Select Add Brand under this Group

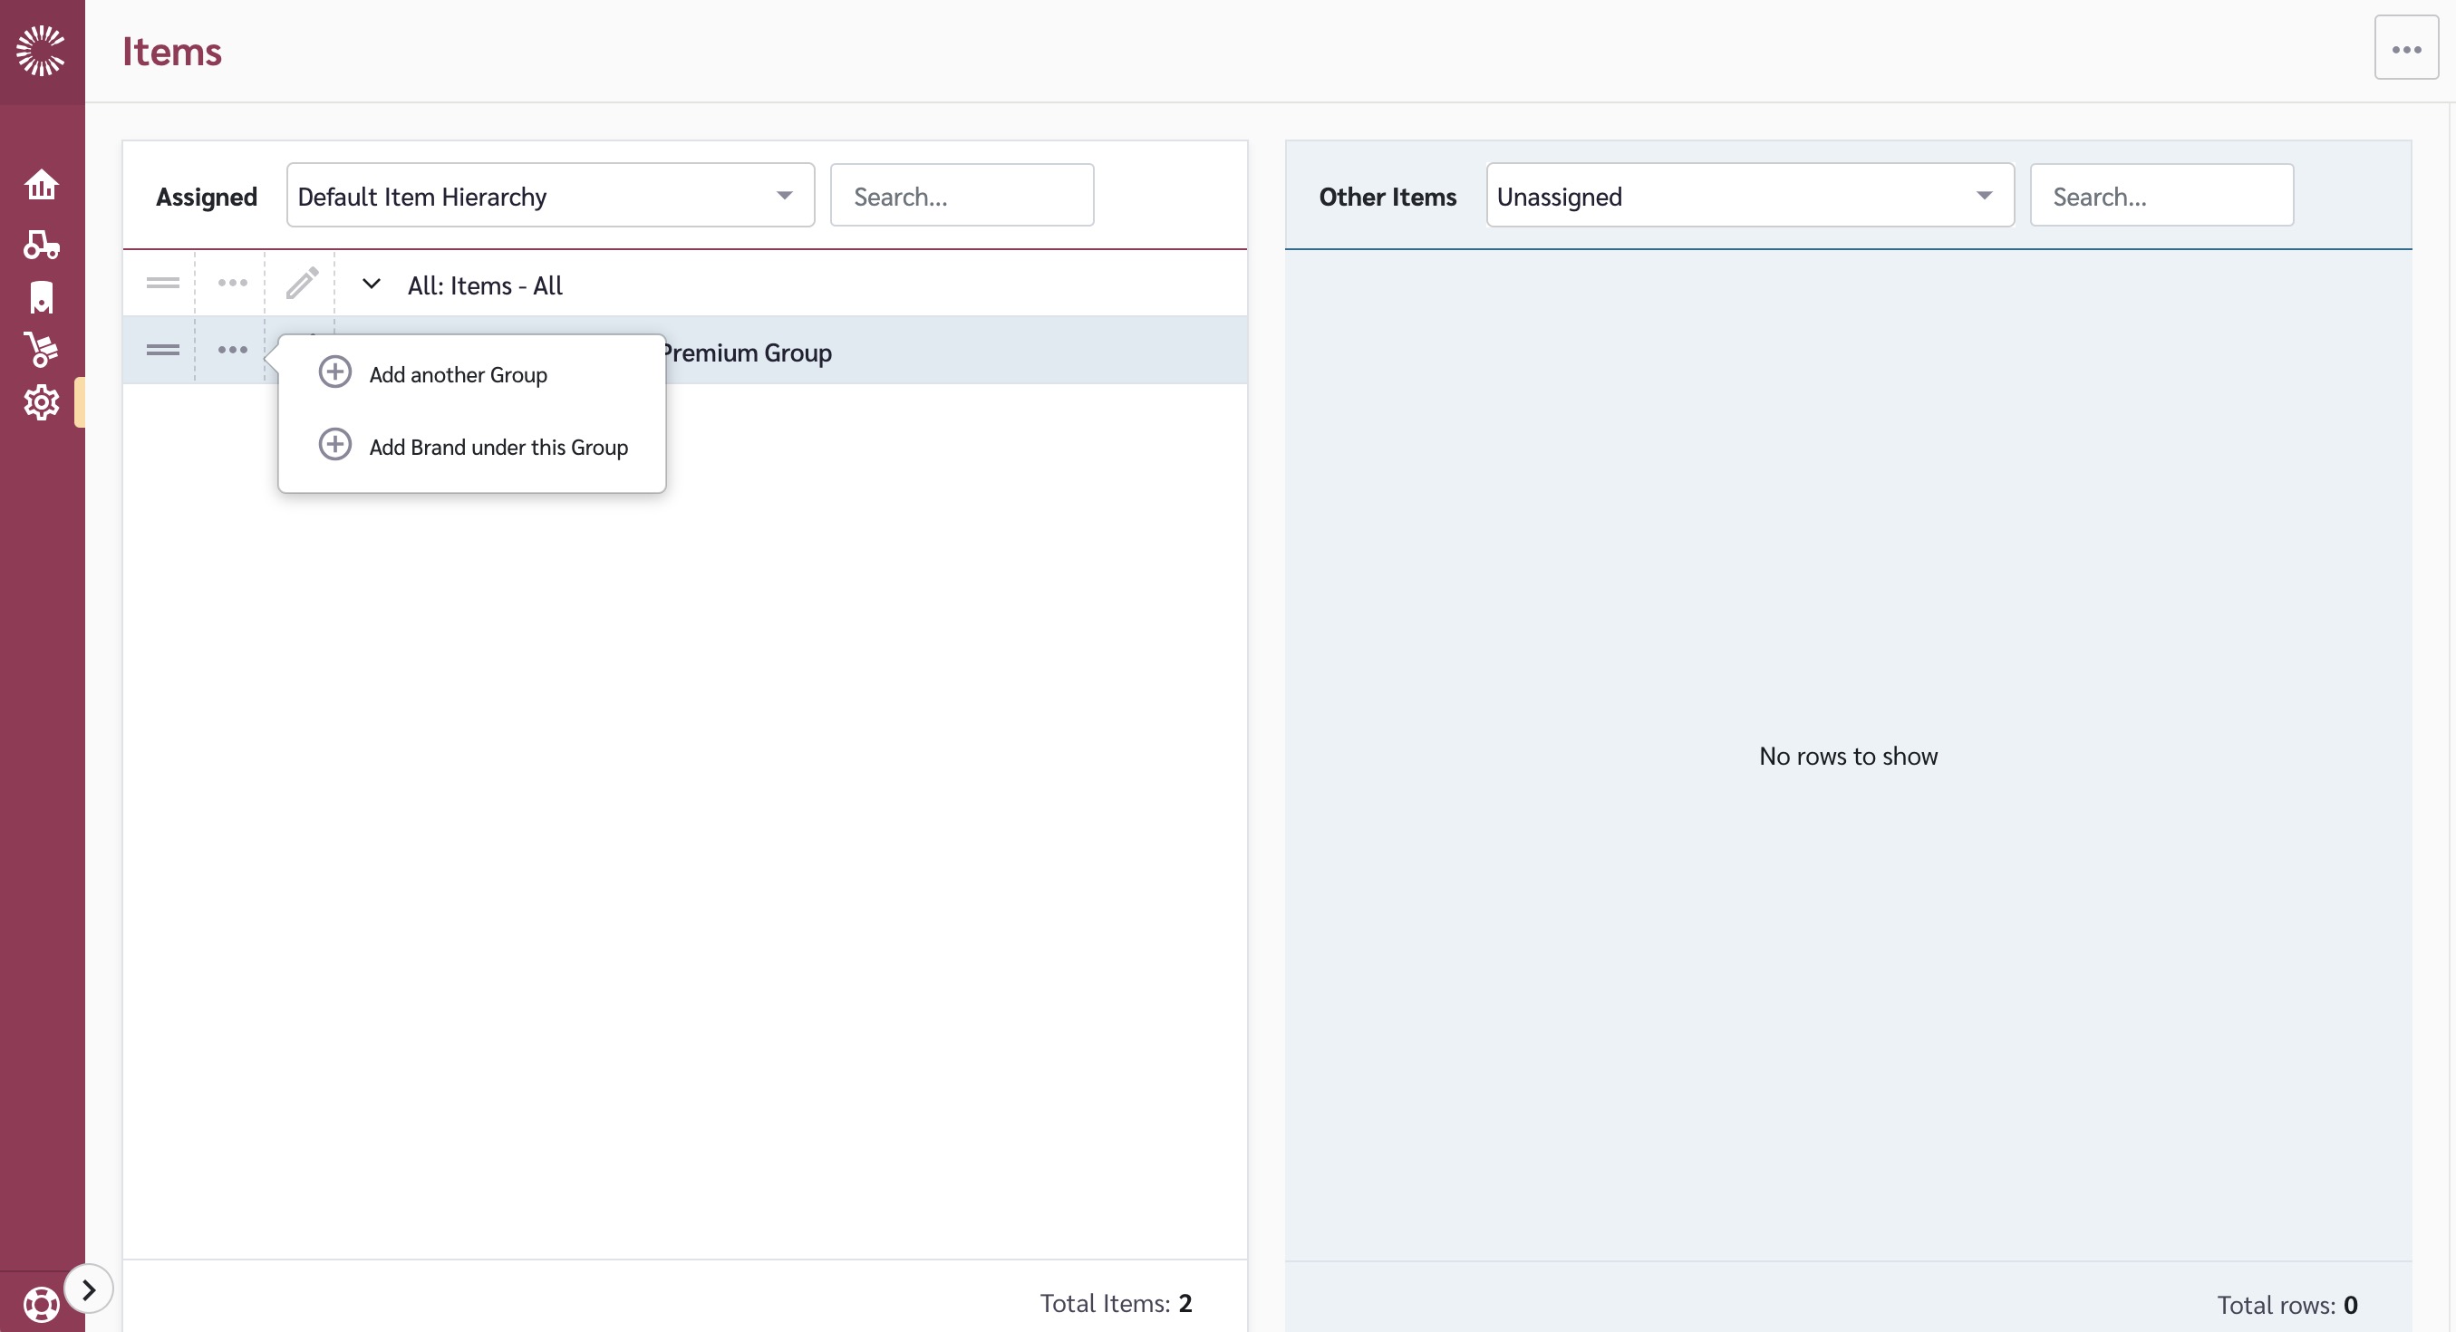[x=498, y=446]
